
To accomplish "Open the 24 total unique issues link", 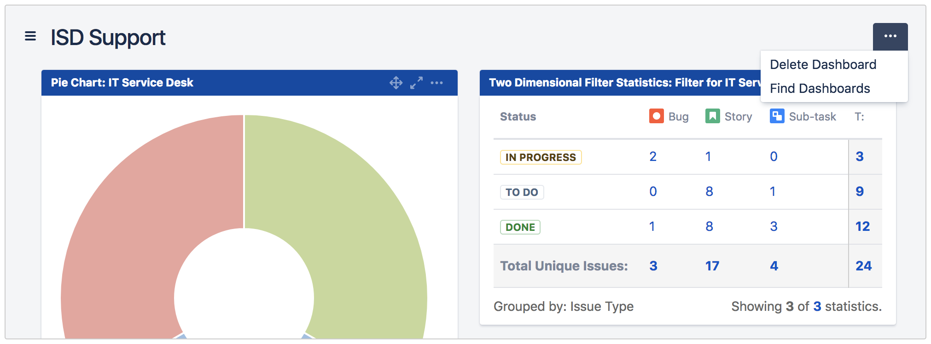I will (863, 266).
